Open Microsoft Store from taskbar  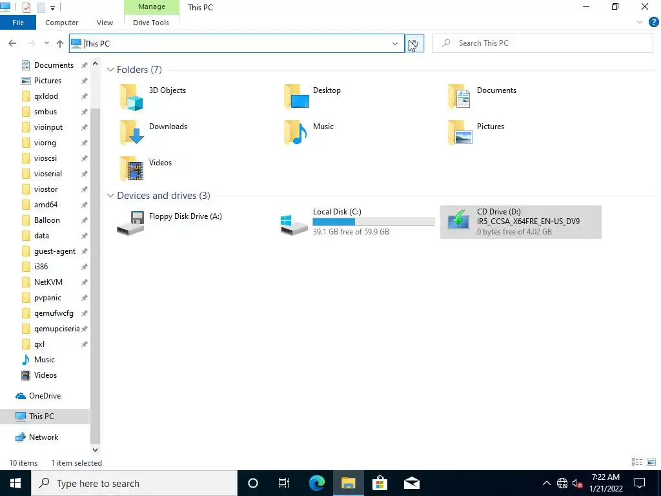coord(380,483)
